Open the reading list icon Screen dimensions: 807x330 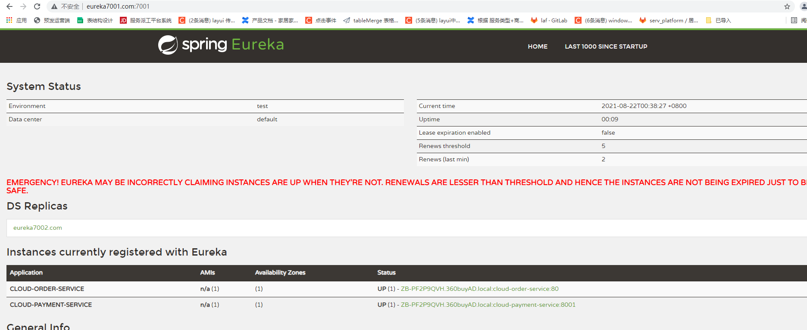(794, 20)
